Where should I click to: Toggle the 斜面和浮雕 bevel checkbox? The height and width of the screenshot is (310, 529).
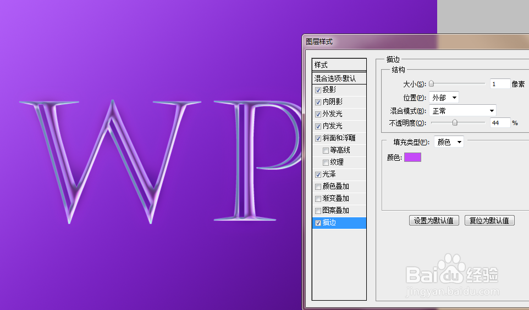[x=318, y=138]
